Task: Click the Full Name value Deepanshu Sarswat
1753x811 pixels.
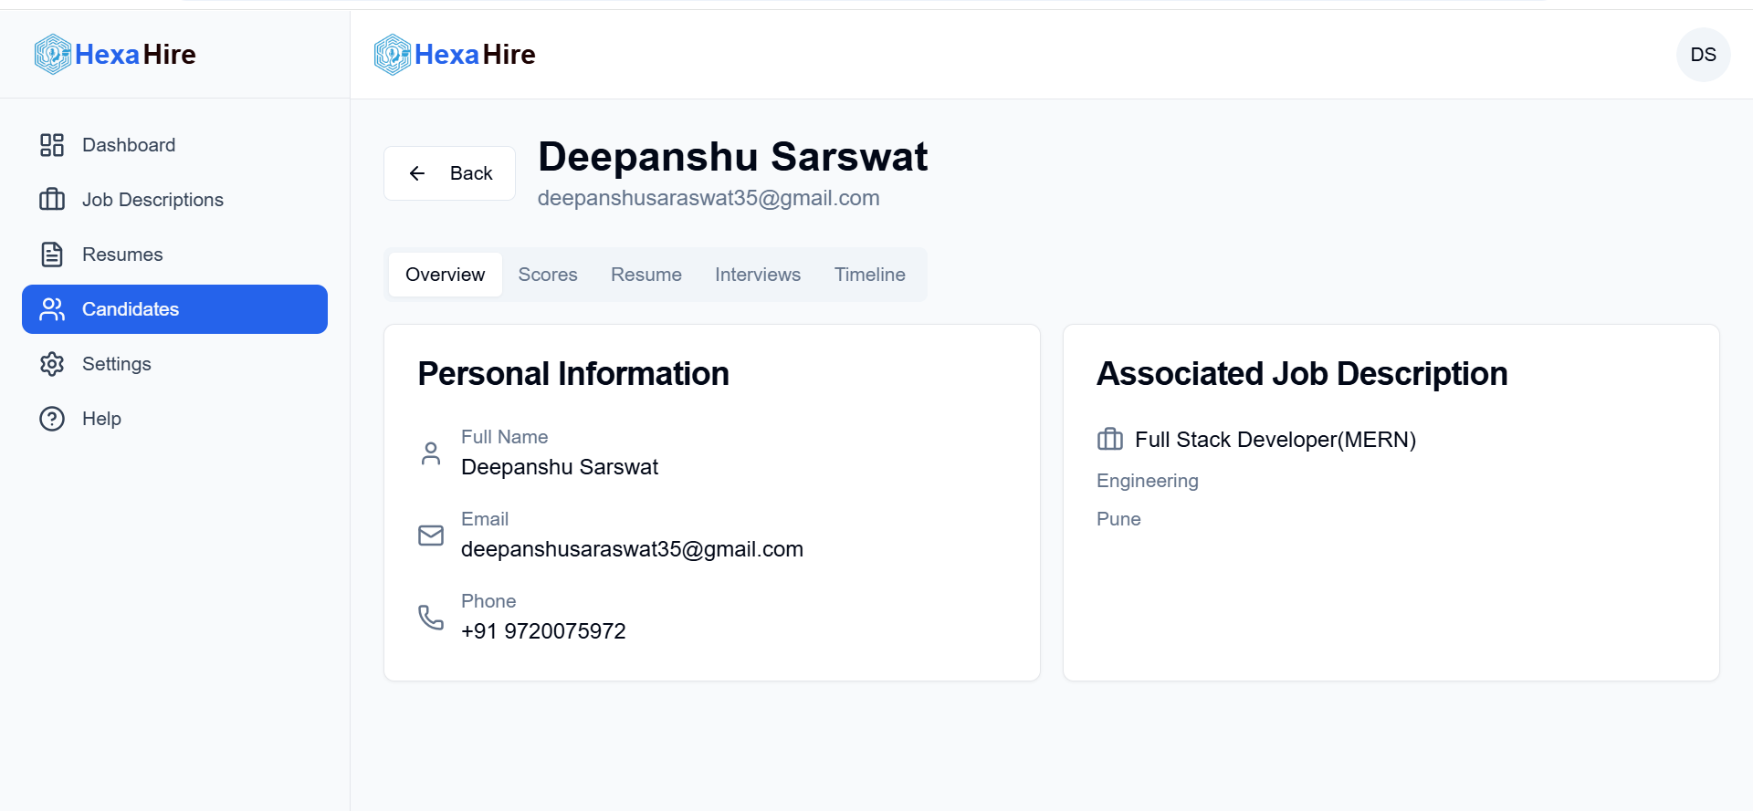Action: click(x=560, y=467)
